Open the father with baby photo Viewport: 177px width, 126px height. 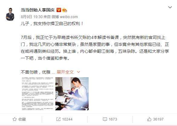[x=72, y=94]
